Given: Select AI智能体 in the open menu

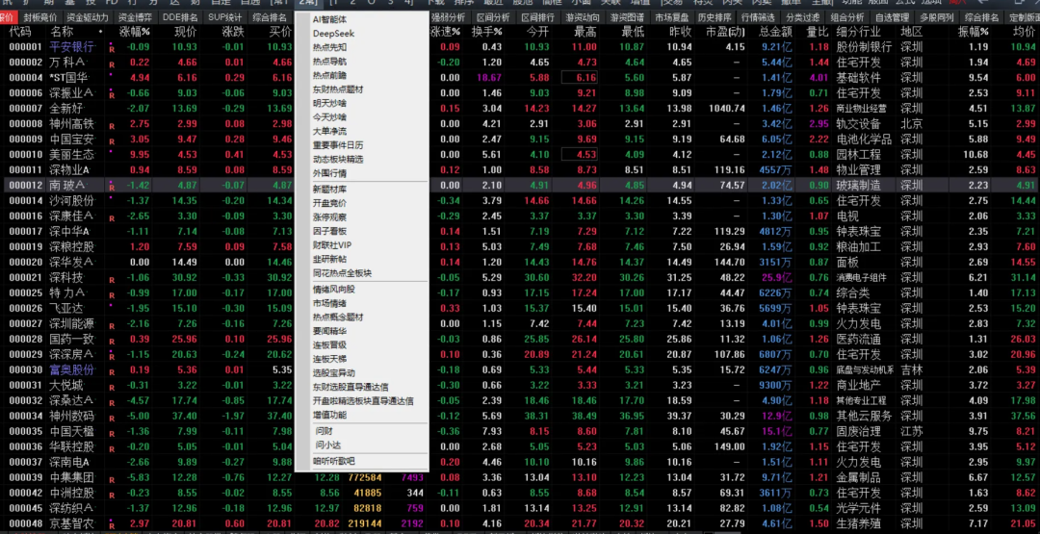Looking at the screenshot, I should [x=332, y=19].
